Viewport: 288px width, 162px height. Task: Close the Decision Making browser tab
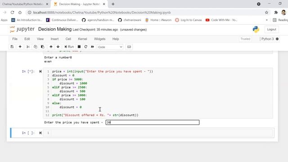(x=104, y=4)
